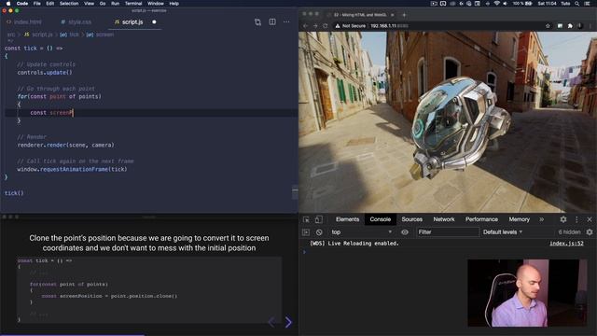Click the webcam video thumbnail

pyautogui.click(x=527, y=293)
